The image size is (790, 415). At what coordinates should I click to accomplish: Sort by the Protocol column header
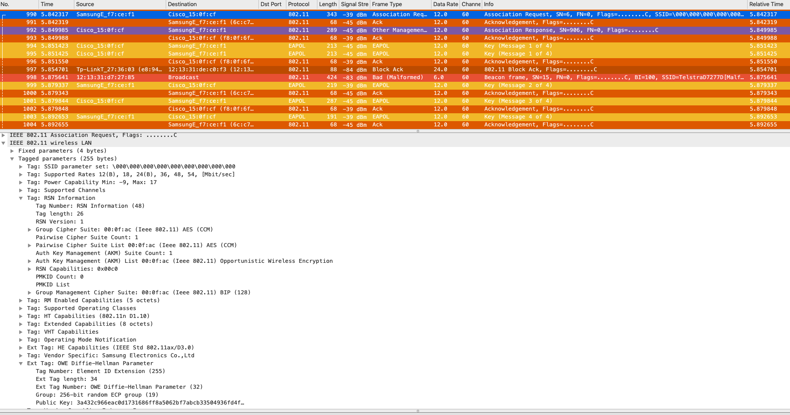coord(299,4)
